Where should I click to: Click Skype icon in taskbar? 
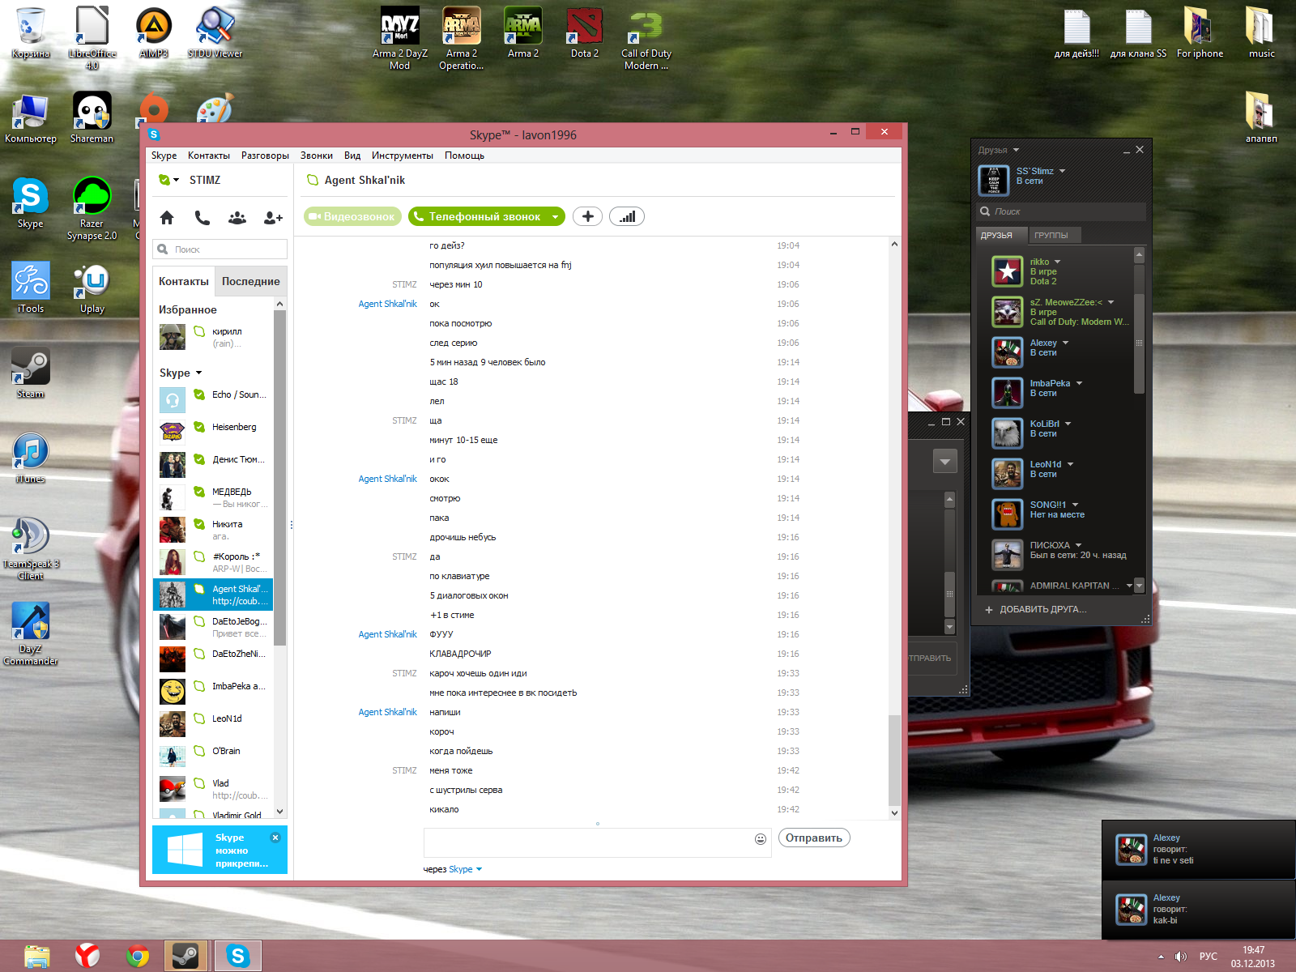click(x=238, y=956)
